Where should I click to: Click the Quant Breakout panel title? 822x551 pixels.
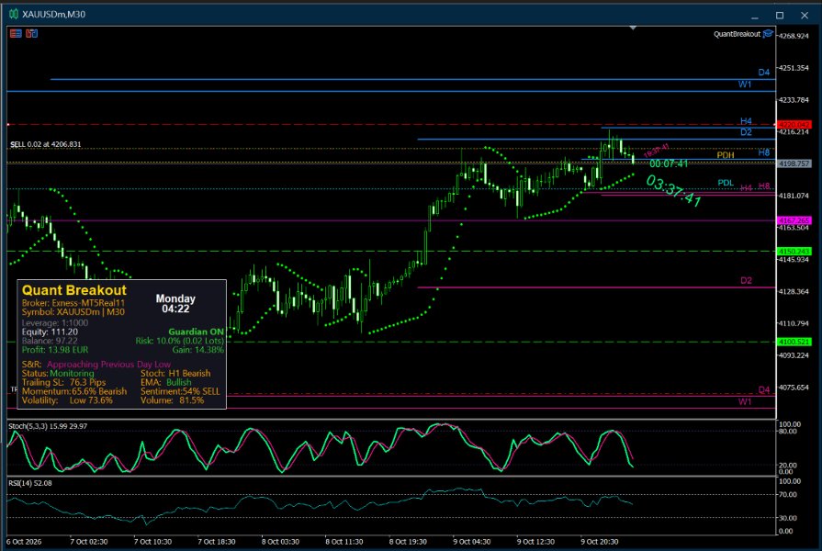(x=73, y=290)
